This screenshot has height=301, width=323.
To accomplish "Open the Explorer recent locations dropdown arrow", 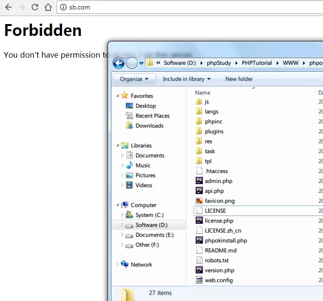I will click(141, 63).
